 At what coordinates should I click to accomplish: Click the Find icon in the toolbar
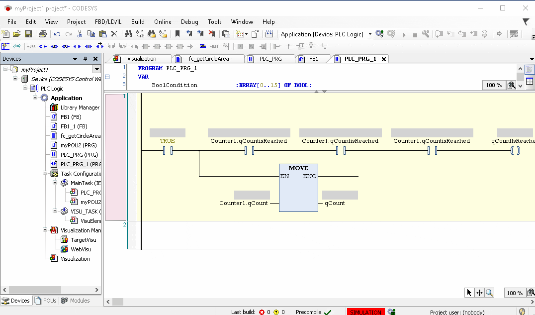127,34
